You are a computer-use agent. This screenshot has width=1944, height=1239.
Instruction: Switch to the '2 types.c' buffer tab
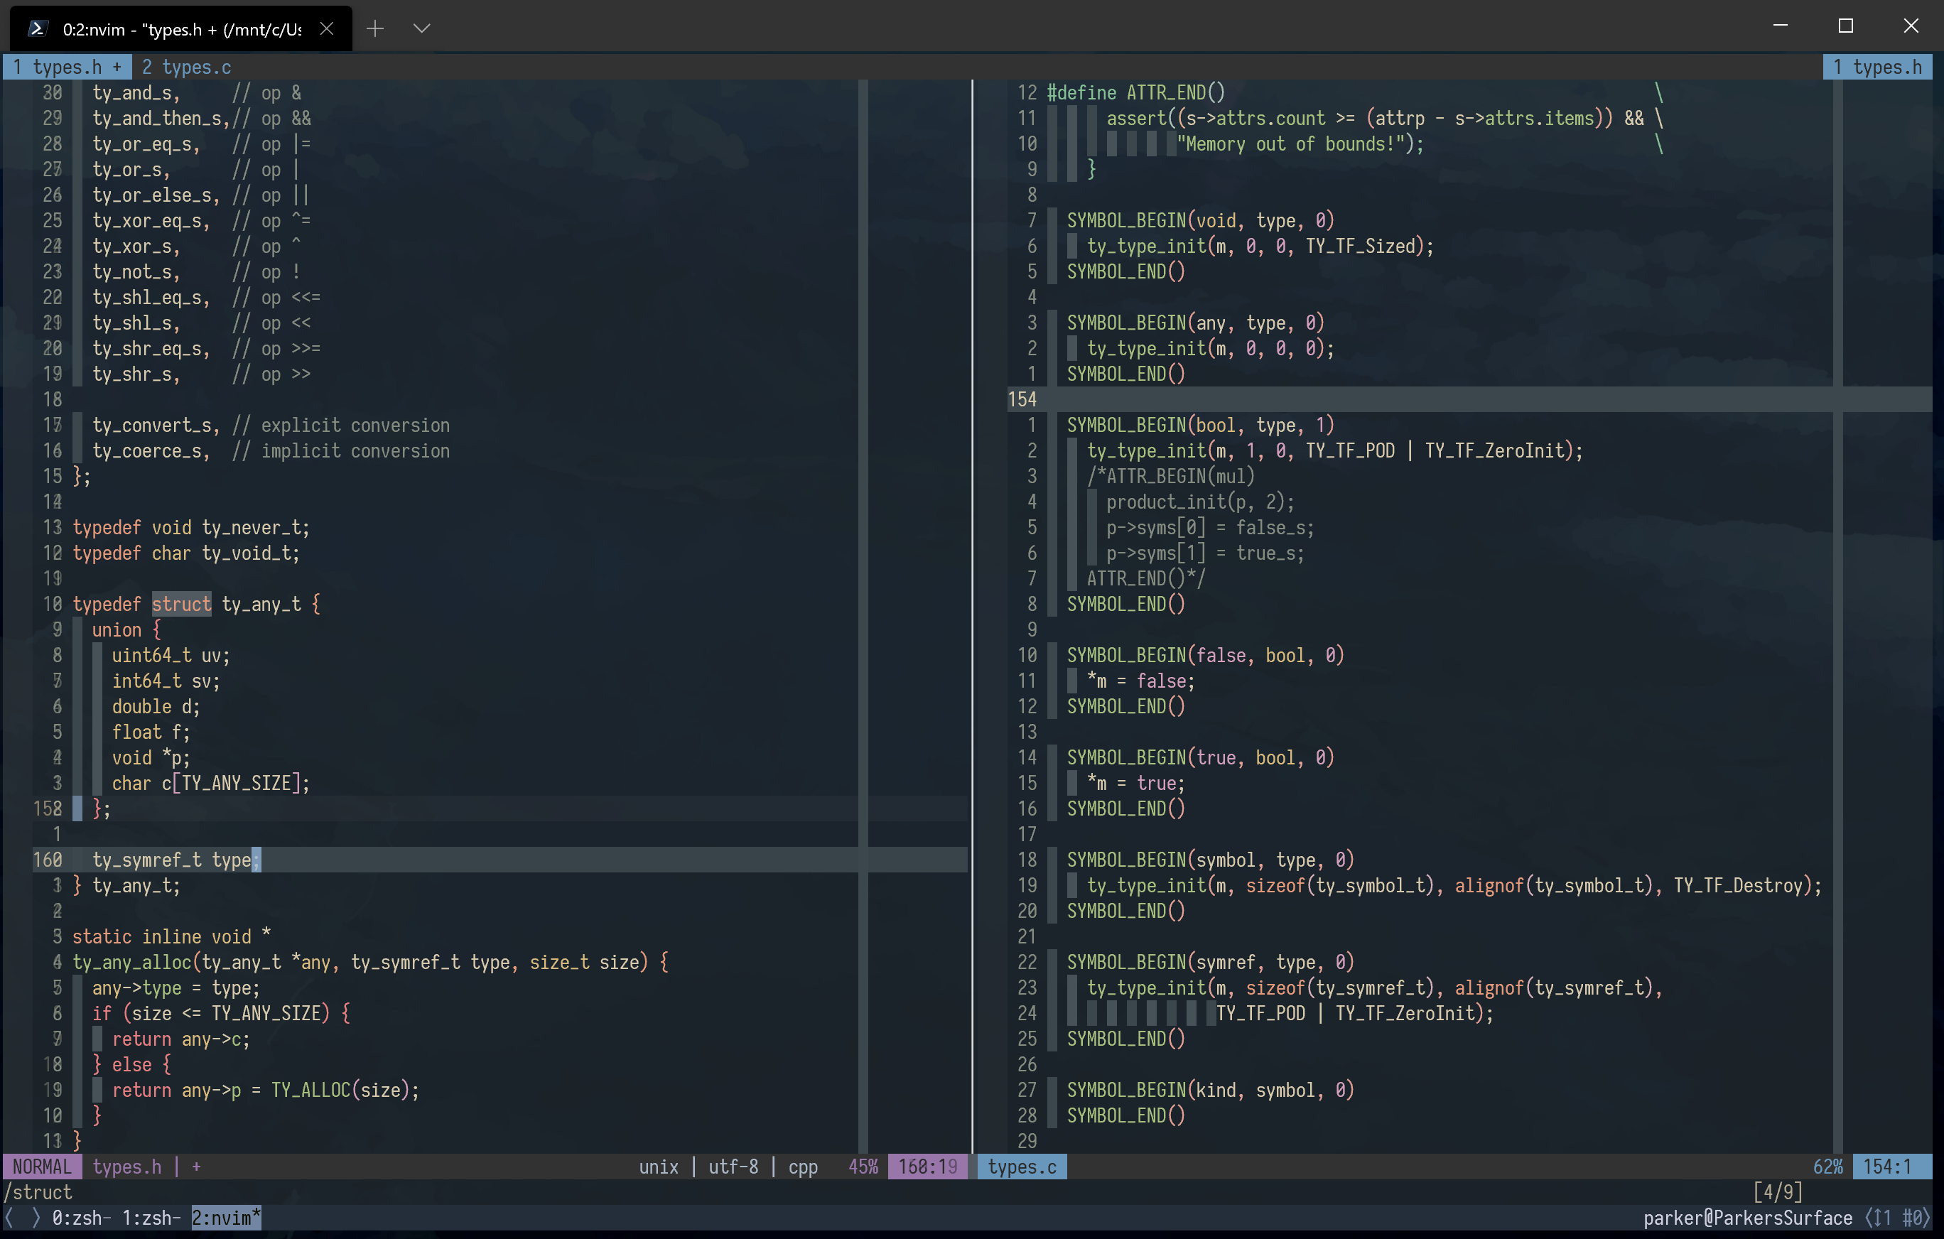pyautogui.click(x=186, y=67)
